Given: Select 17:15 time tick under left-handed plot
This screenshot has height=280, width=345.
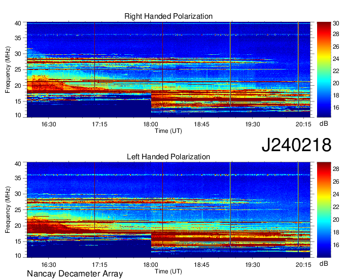Looking at the screenshot, I should [99, 265].
